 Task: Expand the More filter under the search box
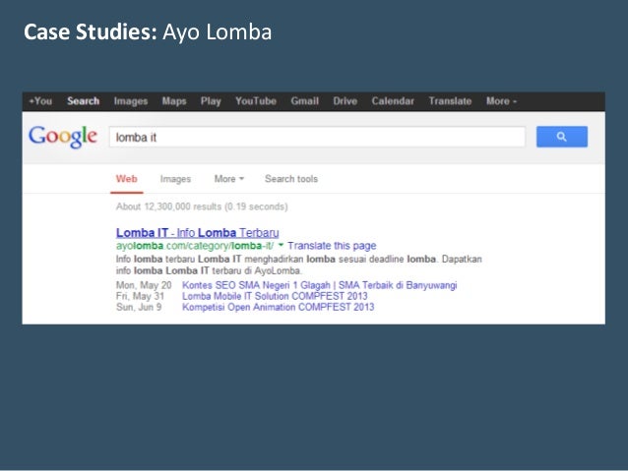coord(228,179)
